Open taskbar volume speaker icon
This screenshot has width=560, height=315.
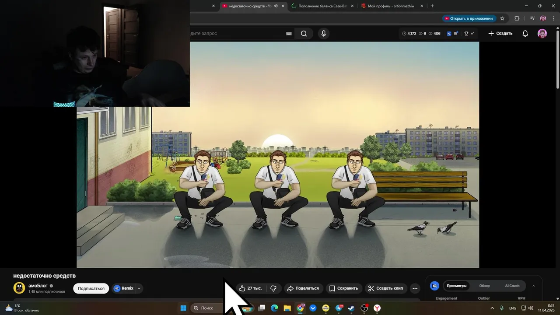pyautogui.click(x=531, y=308)
